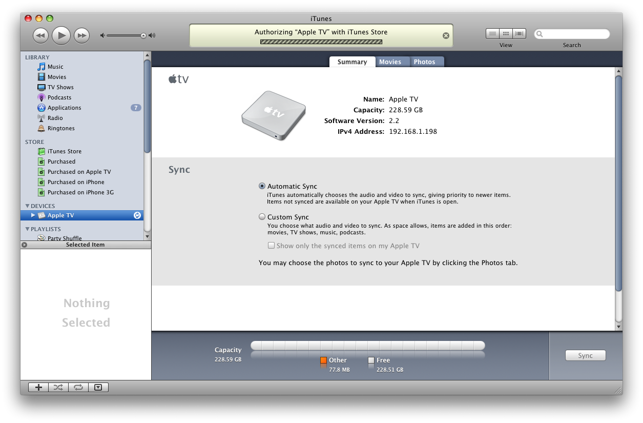Click the low volume speaker icon
The image size is (643, 423).
point(102,35)
